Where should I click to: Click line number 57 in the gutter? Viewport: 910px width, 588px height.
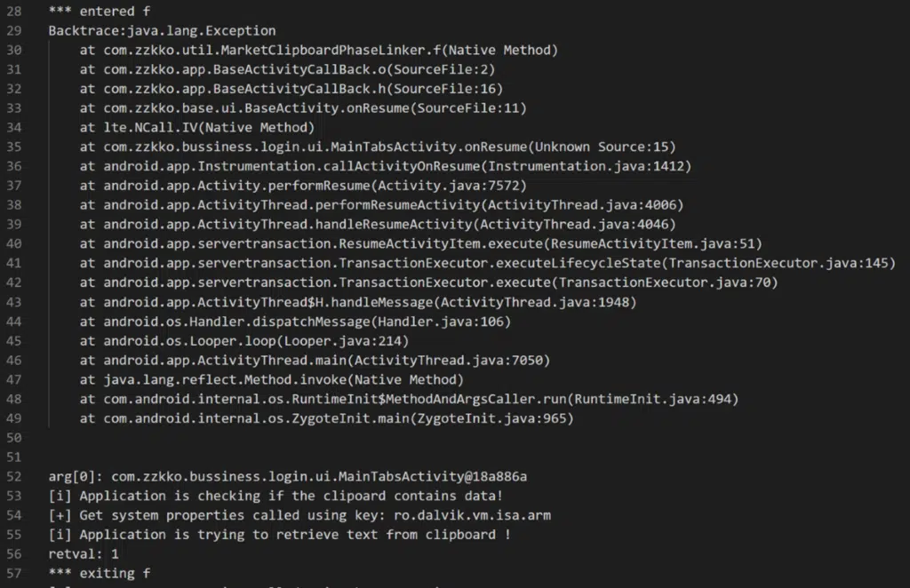point(13,574)
